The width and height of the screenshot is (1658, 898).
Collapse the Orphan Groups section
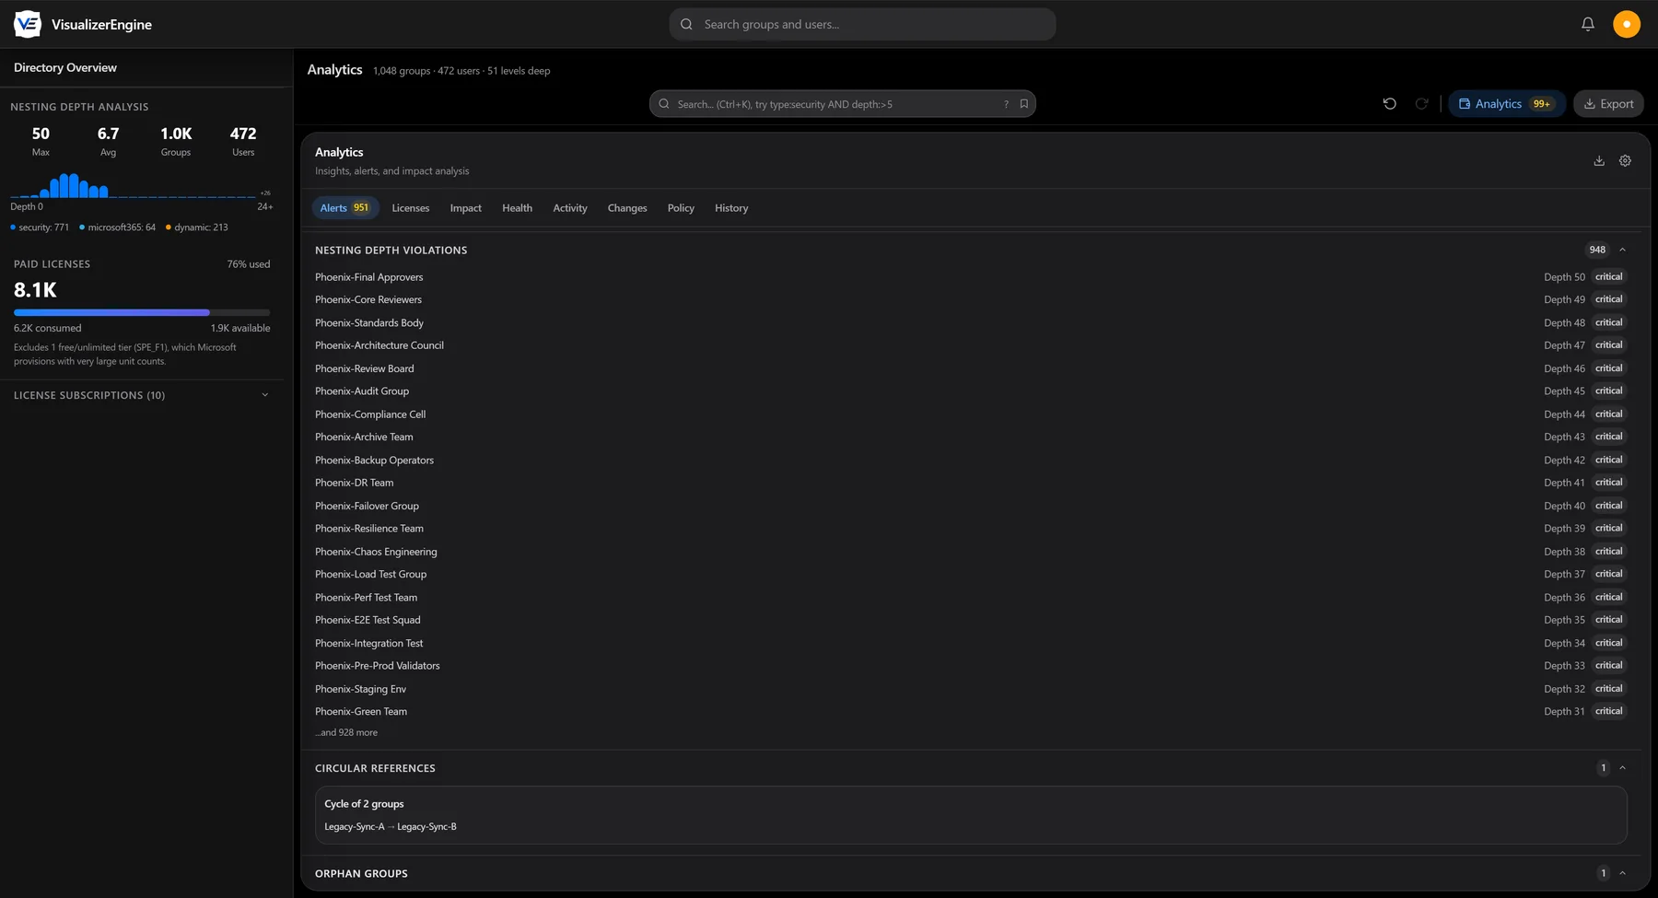(x=1622, y=873)
